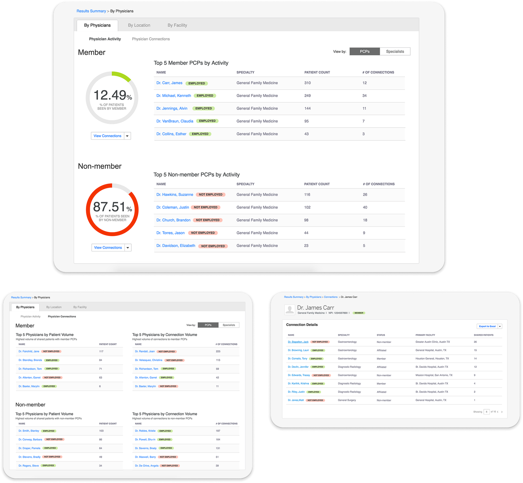Go to next page arrow in Connection Details
Viewport: 523px width, 483px height.
click(502, 412)
